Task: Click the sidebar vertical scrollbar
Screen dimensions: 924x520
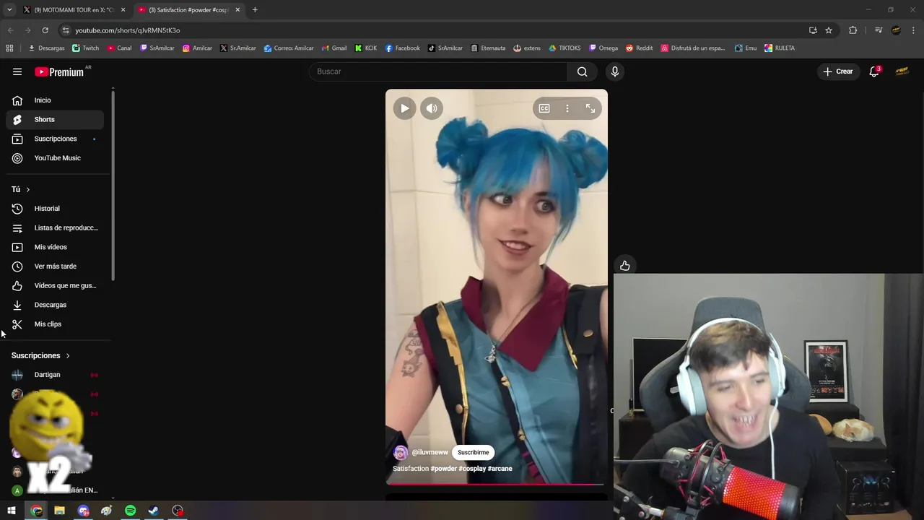Action: click(113, 184)
